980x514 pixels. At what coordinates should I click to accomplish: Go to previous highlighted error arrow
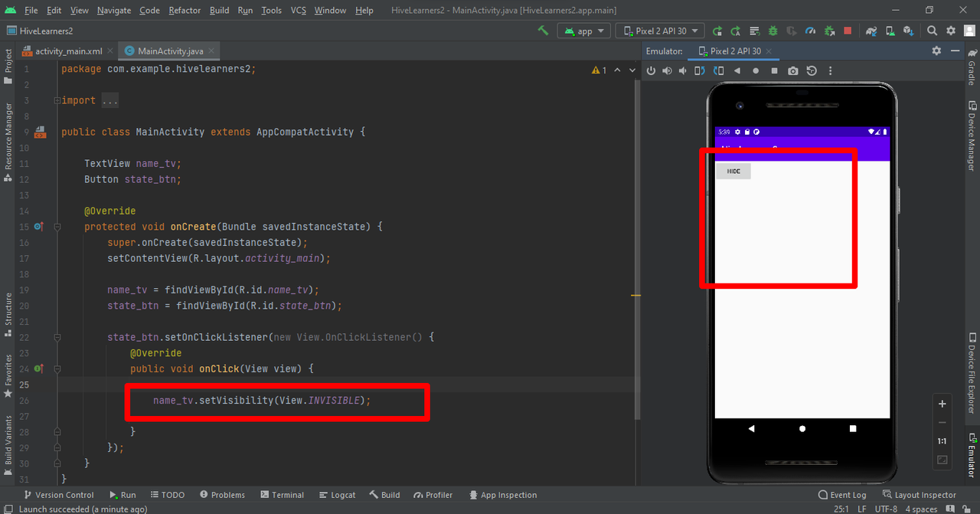(x=618, y=70)
